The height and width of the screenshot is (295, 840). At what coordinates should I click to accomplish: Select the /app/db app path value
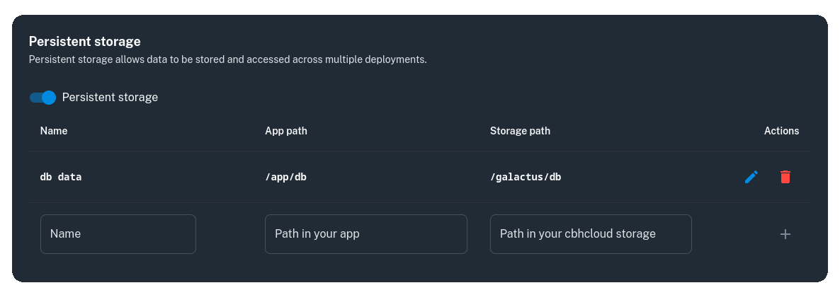tap(285, 177)
